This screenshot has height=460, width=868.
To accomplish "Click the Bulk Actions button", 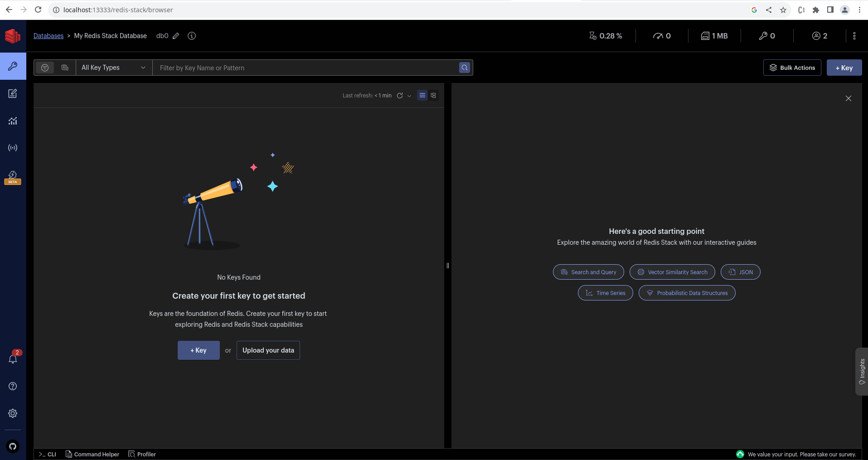I will [792, 68].
